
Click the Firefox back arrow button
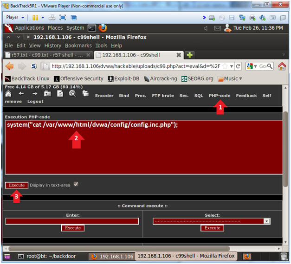pyautogui.click(x=9, y=66)
